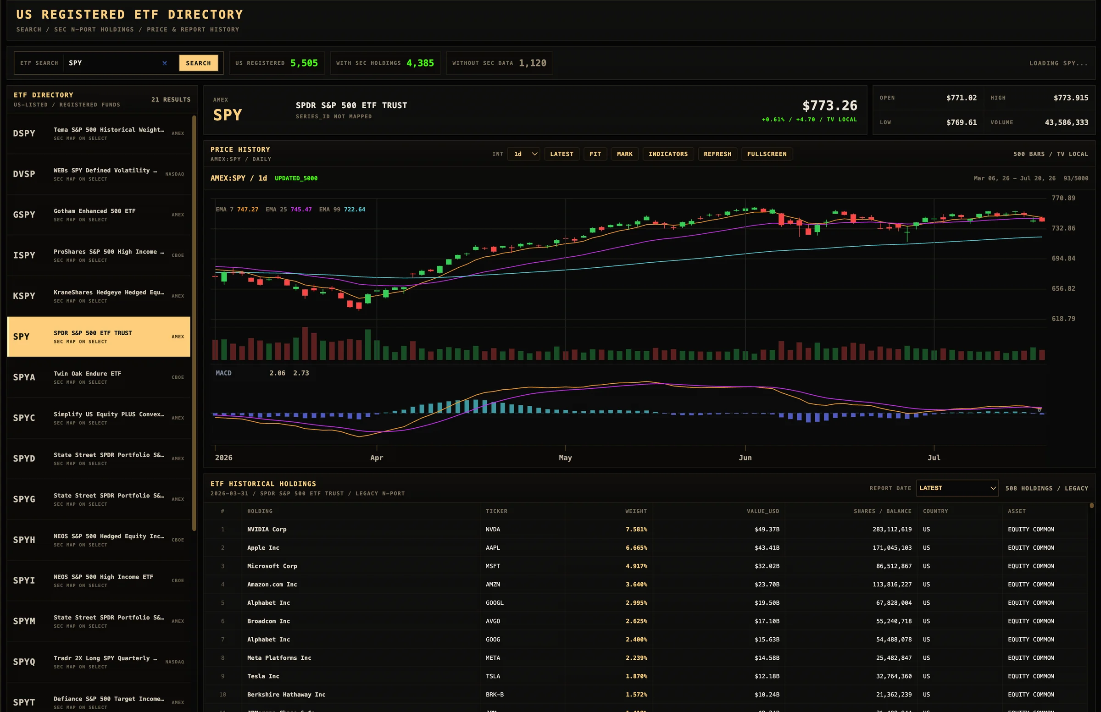Click the Apple Inc holding row
This screenshot has width=1101, height=712.
[x=646, y=548]
